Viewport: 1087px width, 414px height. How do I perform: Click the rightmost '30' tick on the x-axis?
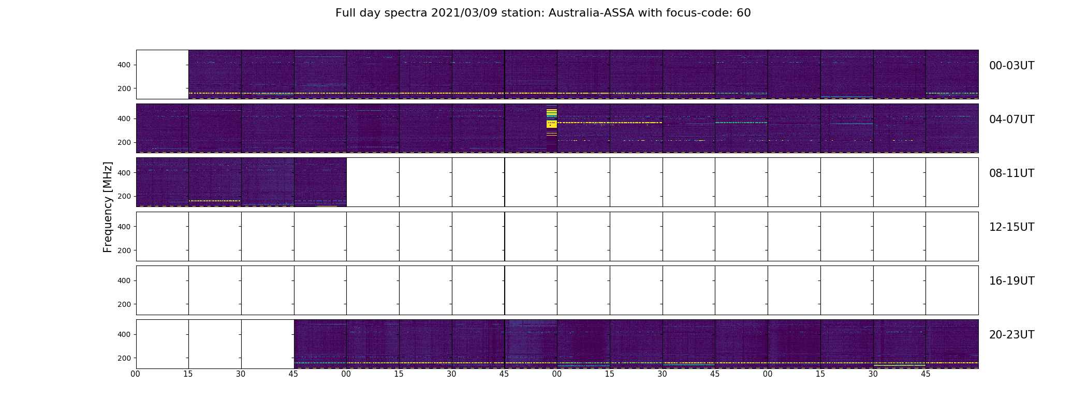873,374
